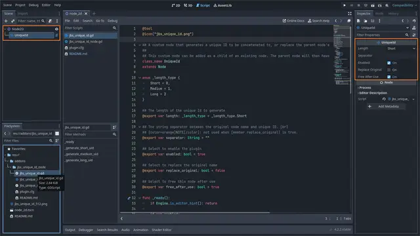This screenshot has width=420, height=236.
Task: Toggle alphabetical sort of methods icon
Action: [114, 127]
